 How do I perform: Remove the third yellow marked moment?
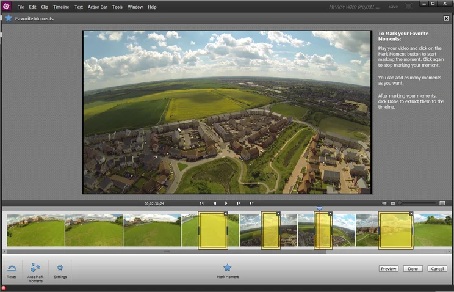tap(330, 213)
